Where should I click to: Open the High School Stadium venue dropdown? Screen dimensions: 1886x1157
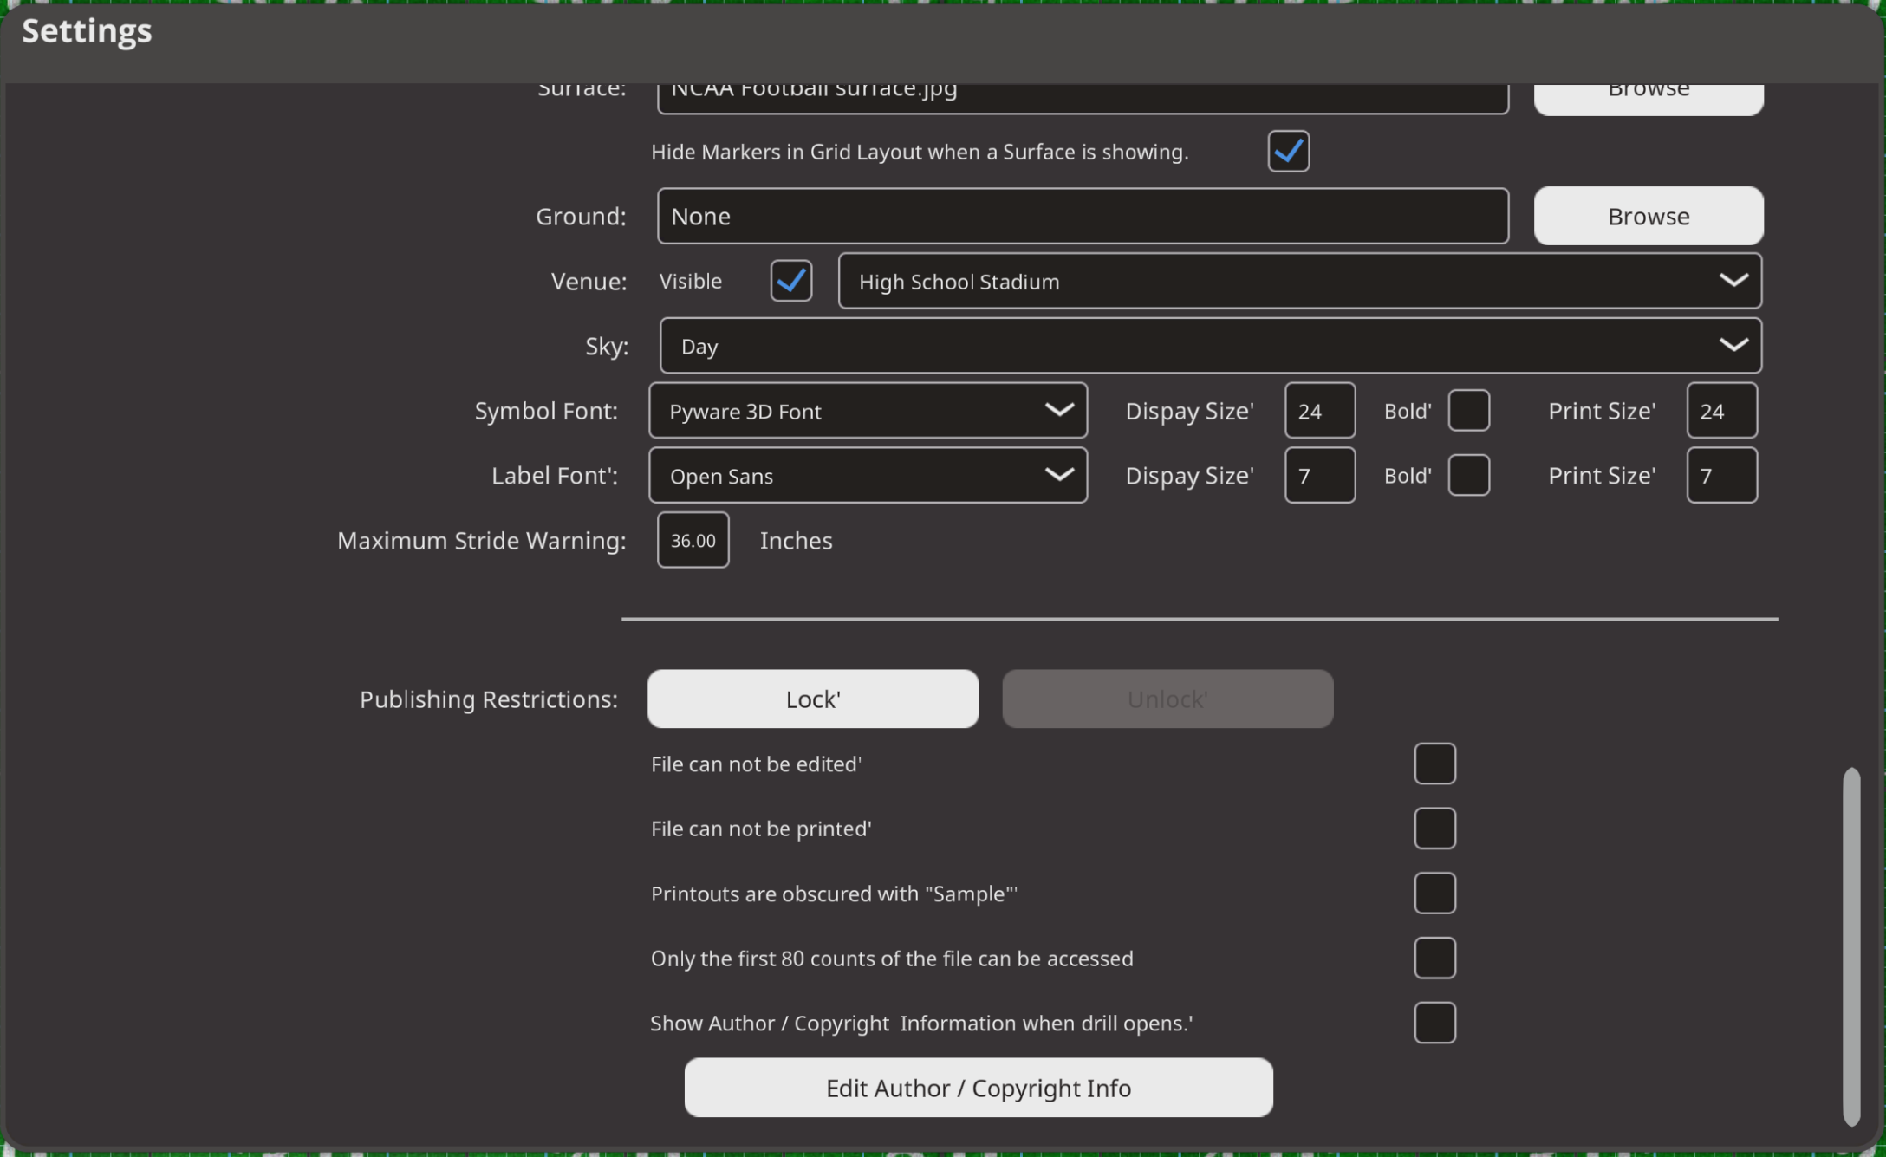coord(1299,281)
